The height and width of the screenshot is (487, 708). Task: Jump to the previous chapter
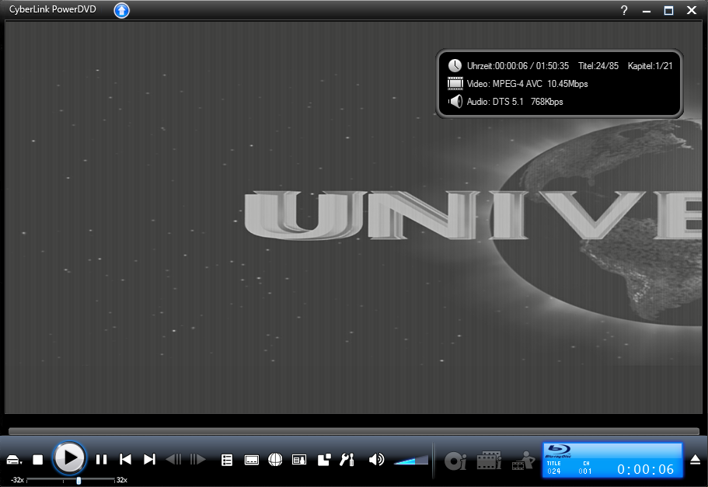125,460
